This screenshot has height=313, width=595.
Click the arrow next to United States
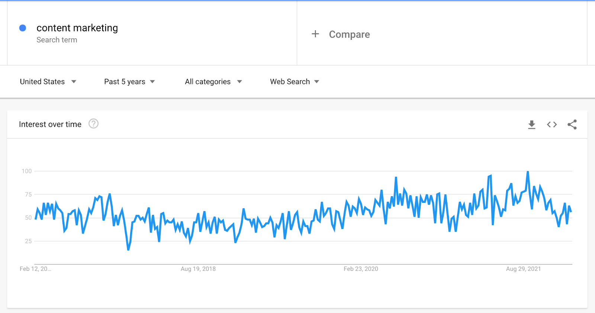pyautogui.click(x=74, y=82)
